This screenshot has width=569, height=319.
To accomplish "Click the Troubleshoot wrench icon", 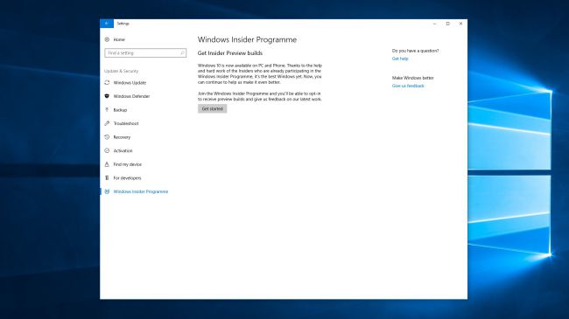I will click(x=107, y=123).
